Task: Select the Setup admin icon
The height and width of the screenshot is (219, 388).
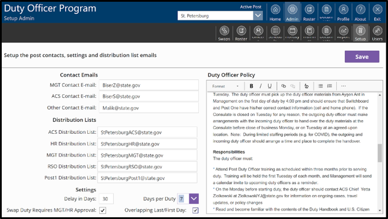Action: tap(360, 33)
